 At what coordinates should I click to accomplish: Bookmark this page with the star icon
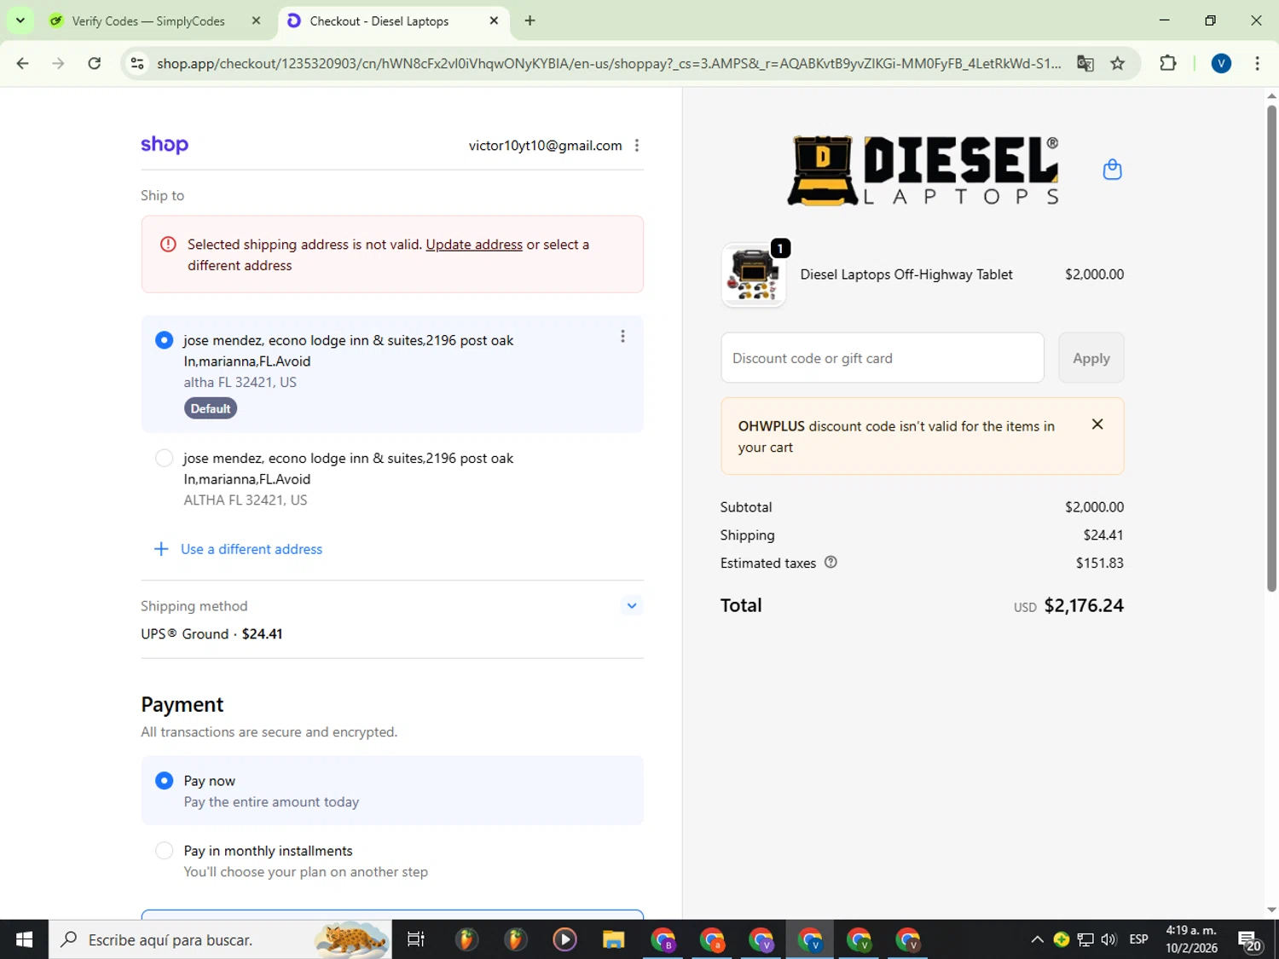tap(1117, 64)
